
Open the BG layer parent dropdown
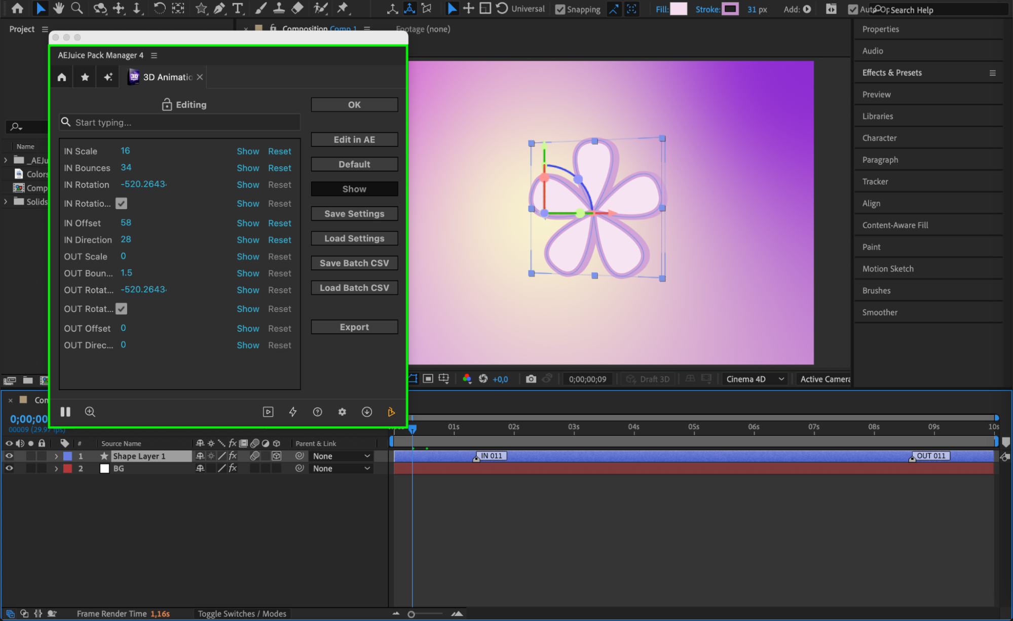[x=341, y=469]
